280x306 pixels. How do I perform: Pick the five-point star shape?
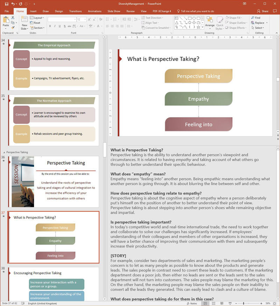pyautogui.click(x=198, y=27)
